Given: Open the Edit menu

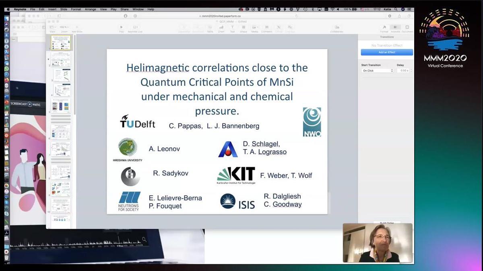Looking at the screenshot, I should [x=41, y=9].
